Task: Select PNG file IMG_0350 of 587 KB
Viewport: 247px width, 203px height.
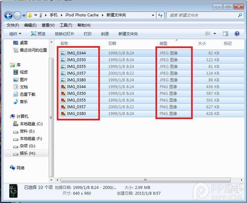Action: coord(152,93)
